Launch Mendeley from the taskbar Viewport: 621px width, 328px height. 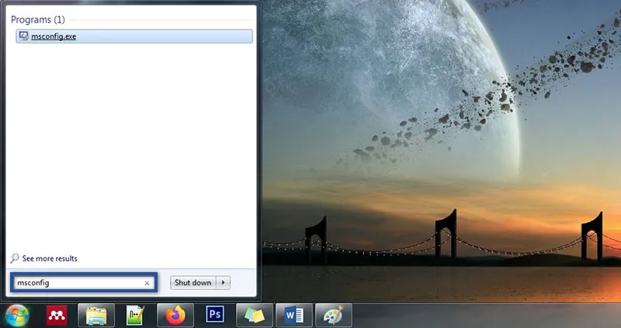[56, 316]
